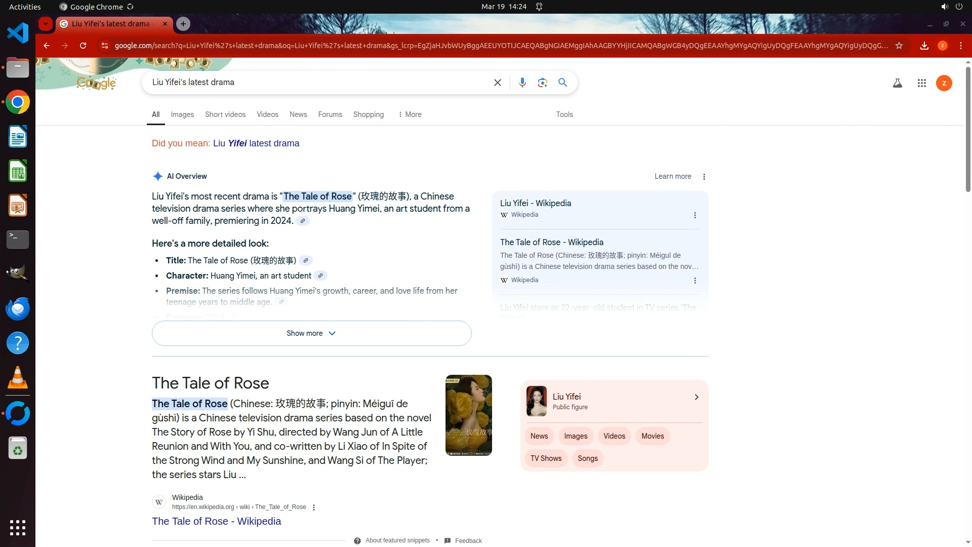
Task: Open Chrome downloads icon
Action: pyautogui.click(x=924, y=46)
